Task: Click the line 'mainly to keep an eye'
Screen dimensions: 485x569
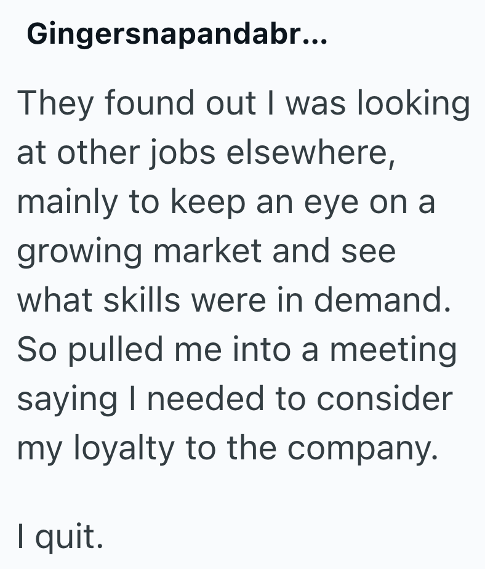Action: (x=225, y=201)
